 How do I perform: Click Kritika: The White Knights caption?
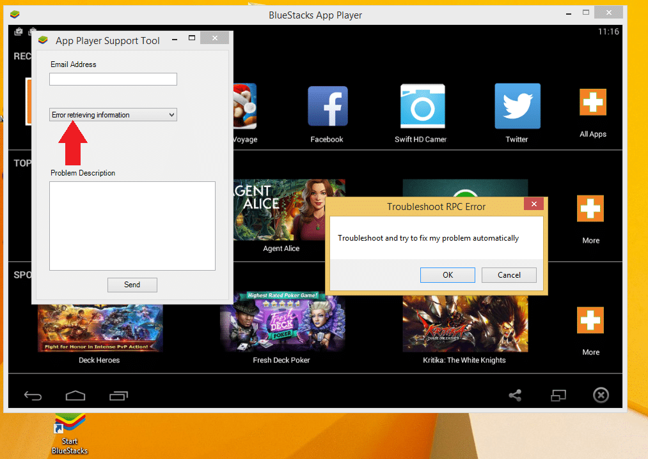point(464,360)
